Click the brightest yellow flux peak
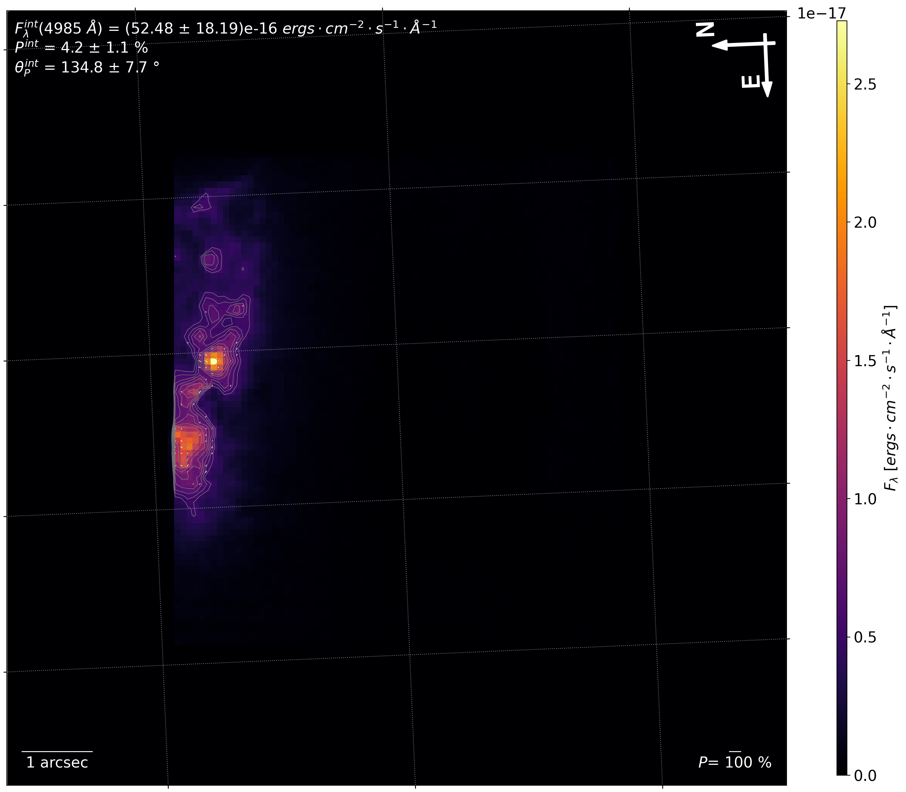 pos(214,361)
